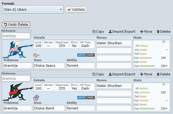Click the Dark type badge of shiny Greninja
The width and height of the screenshot is (173, 114).
91,98
